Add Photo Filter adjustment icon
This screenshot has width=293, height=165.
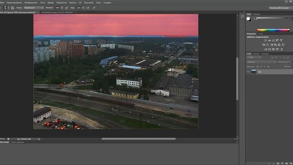tap(275, 45)
